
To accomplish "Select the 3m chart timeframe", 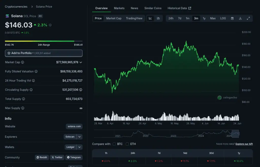I will [x=196, y=18].
